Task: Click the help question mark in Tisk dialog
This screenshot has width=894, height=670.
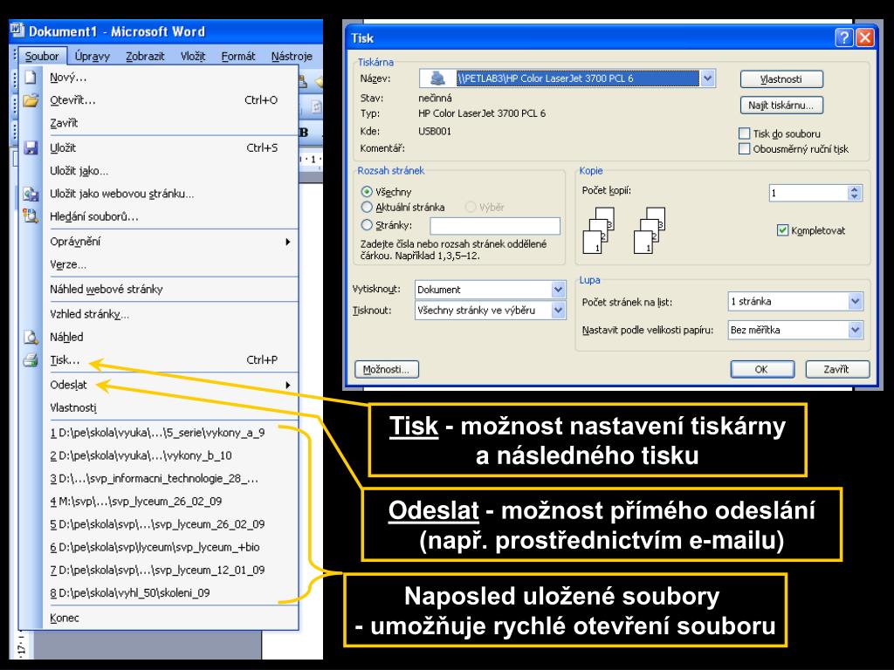Action: tap(844, 38)
